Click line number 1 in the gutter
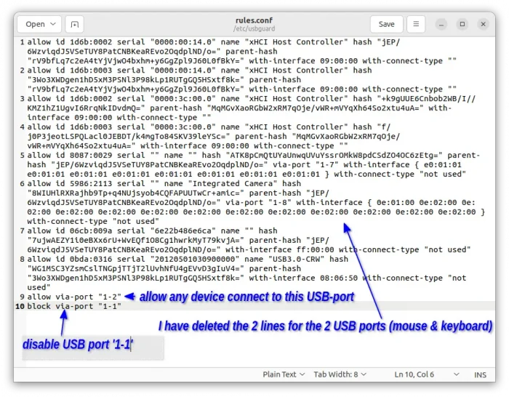The width and height of the screenshot is (509, 397). coord(22,42)
